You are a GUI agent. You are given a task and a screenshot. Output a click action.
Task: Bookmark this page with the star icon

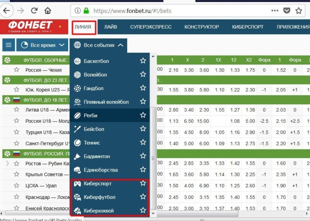tap(299, 10)
